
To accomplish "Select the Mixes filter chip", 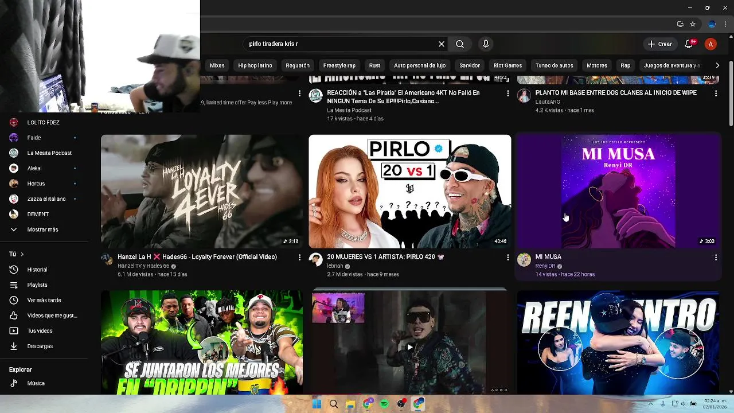I will 217,65.
